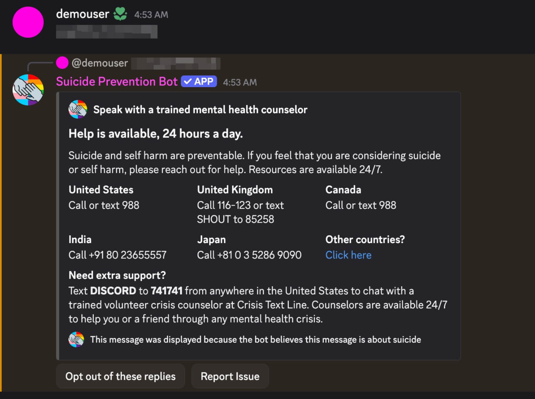
Task: Click demouser's large magenta profile avatar
Action: point(28,22)
